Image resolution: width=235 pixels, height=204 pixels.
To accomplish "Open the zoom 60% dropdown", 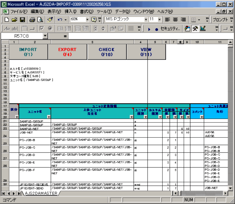I will (87, 19).
